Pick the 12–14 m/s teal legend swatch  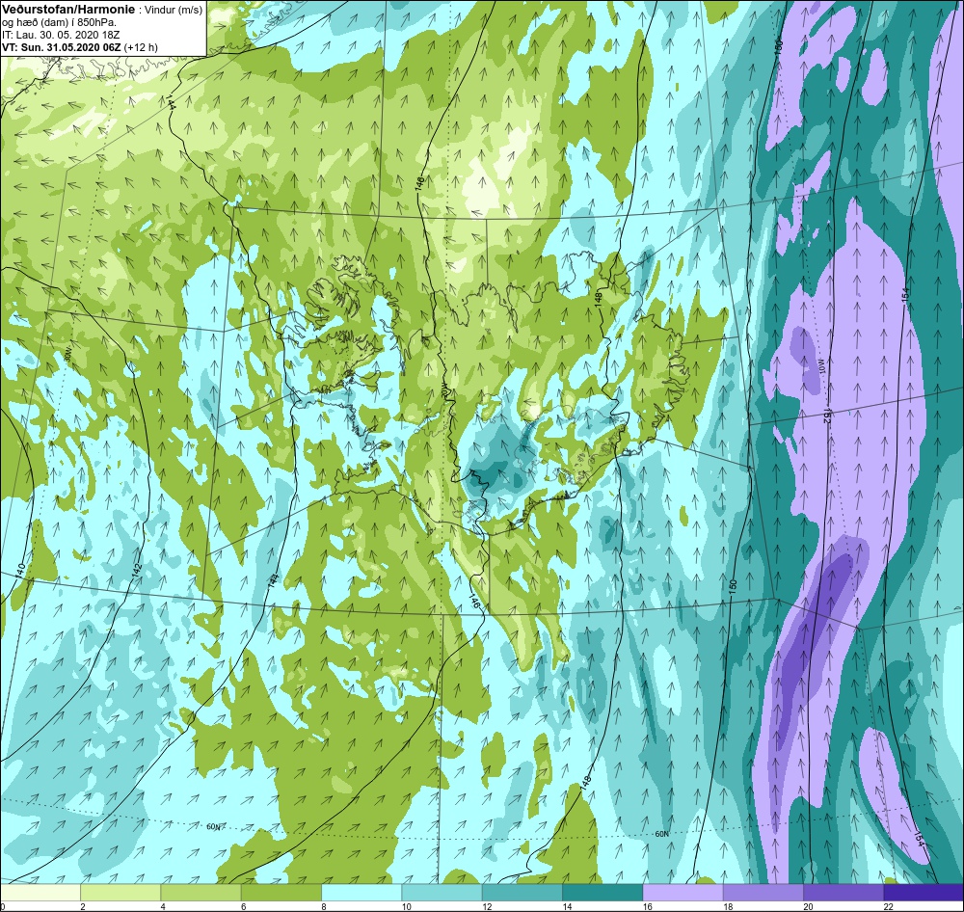[522, 892]
